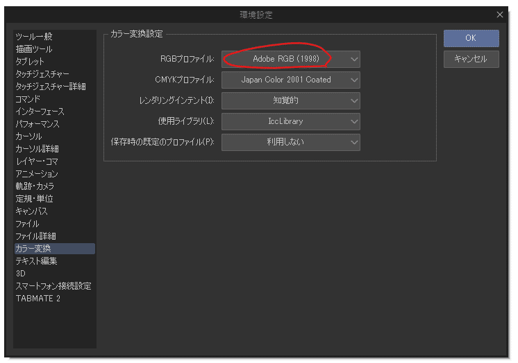518x363 pixels.
Task: Open the 3D settings category
Action: click(x=55, y=274)
